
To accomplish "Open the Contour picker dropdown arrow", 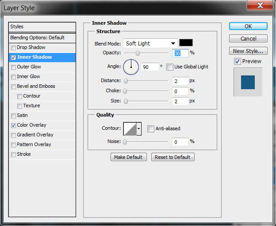I will [139, 129].
